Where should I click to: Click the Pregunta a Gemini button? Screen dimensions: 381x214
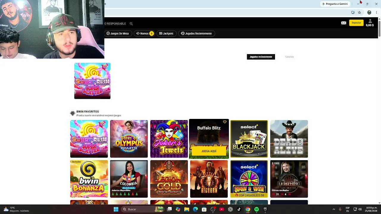(335, 4)
